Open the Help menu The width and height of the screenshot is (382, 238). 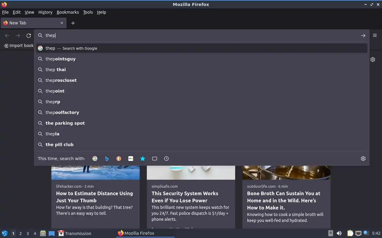pyautogui.click(x=101, y=12)
